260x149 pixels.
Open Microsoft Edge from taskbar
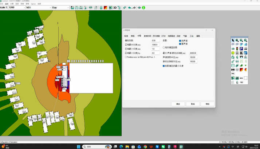pyautogui.click(x=121, y=147)
